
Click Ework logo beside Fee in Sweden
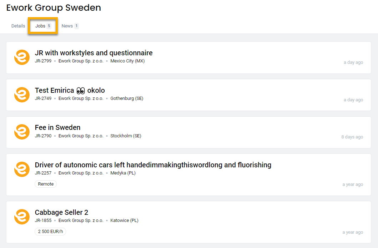pyautogui.click(x=22, y=132)
